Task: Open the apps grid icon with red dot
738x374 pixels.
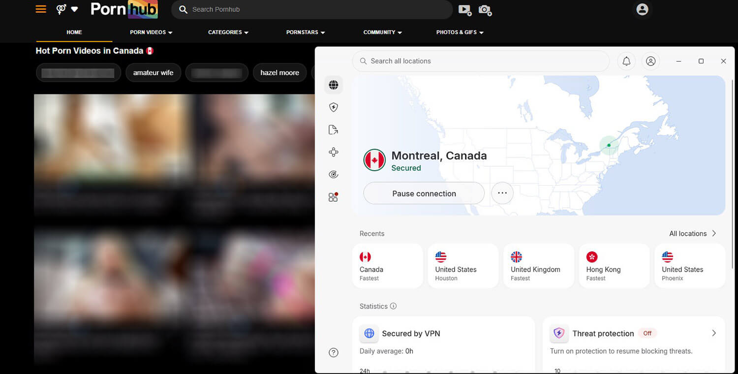Action: click(x=334, y=197)
